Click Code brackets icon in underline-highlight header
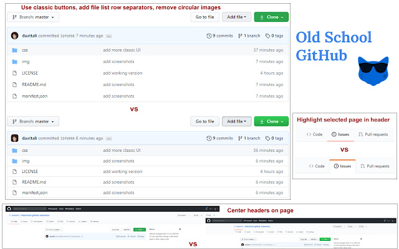 pos(309,134)
